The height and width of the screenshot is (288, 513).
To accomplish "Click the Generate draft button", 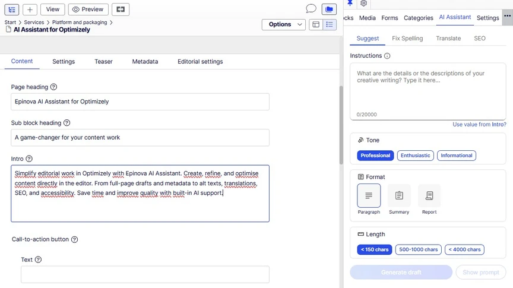I will (x=401, y=273).
